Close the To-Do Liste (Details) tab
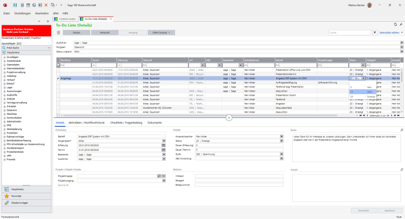 click(111, 19)
